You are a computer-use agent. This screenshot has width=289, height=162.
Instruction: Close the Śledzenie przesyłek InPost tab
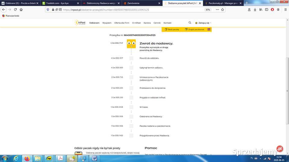[x=200, y=3]
